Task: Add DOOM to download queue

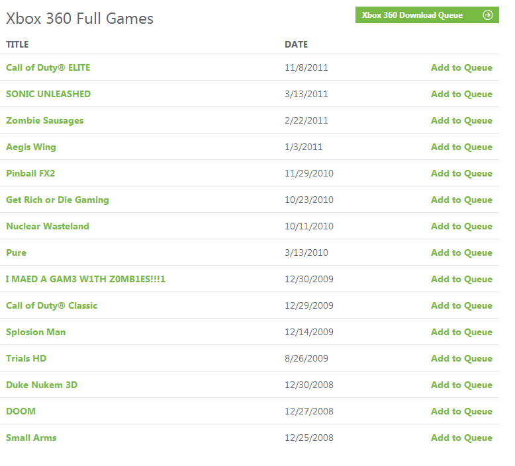Action: (x=461, y=411)
